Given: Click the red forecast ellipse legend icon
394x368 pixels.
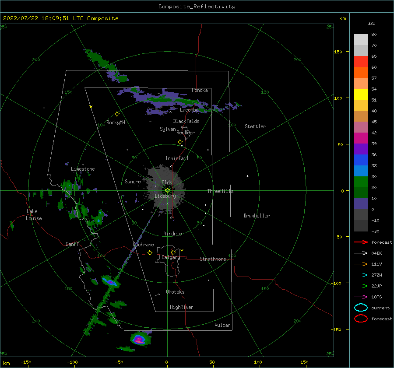Looking at the screenshot, I should point(361,319).
